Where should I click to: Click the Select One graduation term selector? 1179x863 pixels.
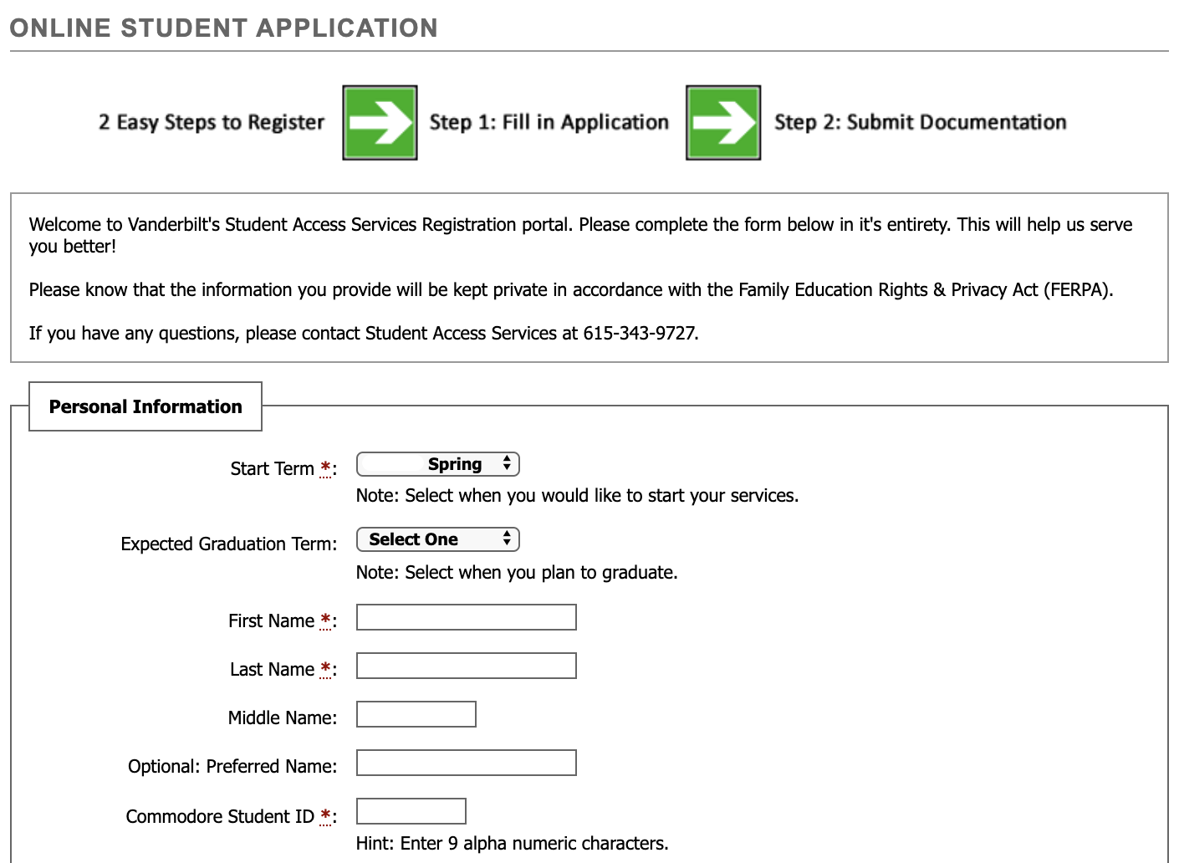pyautogui.click(x=437, y=539)
